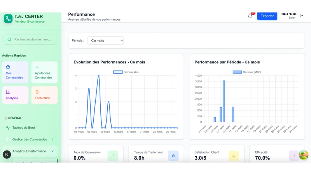Click the Taux de Conversion arrow icon

tap(113, 156)
